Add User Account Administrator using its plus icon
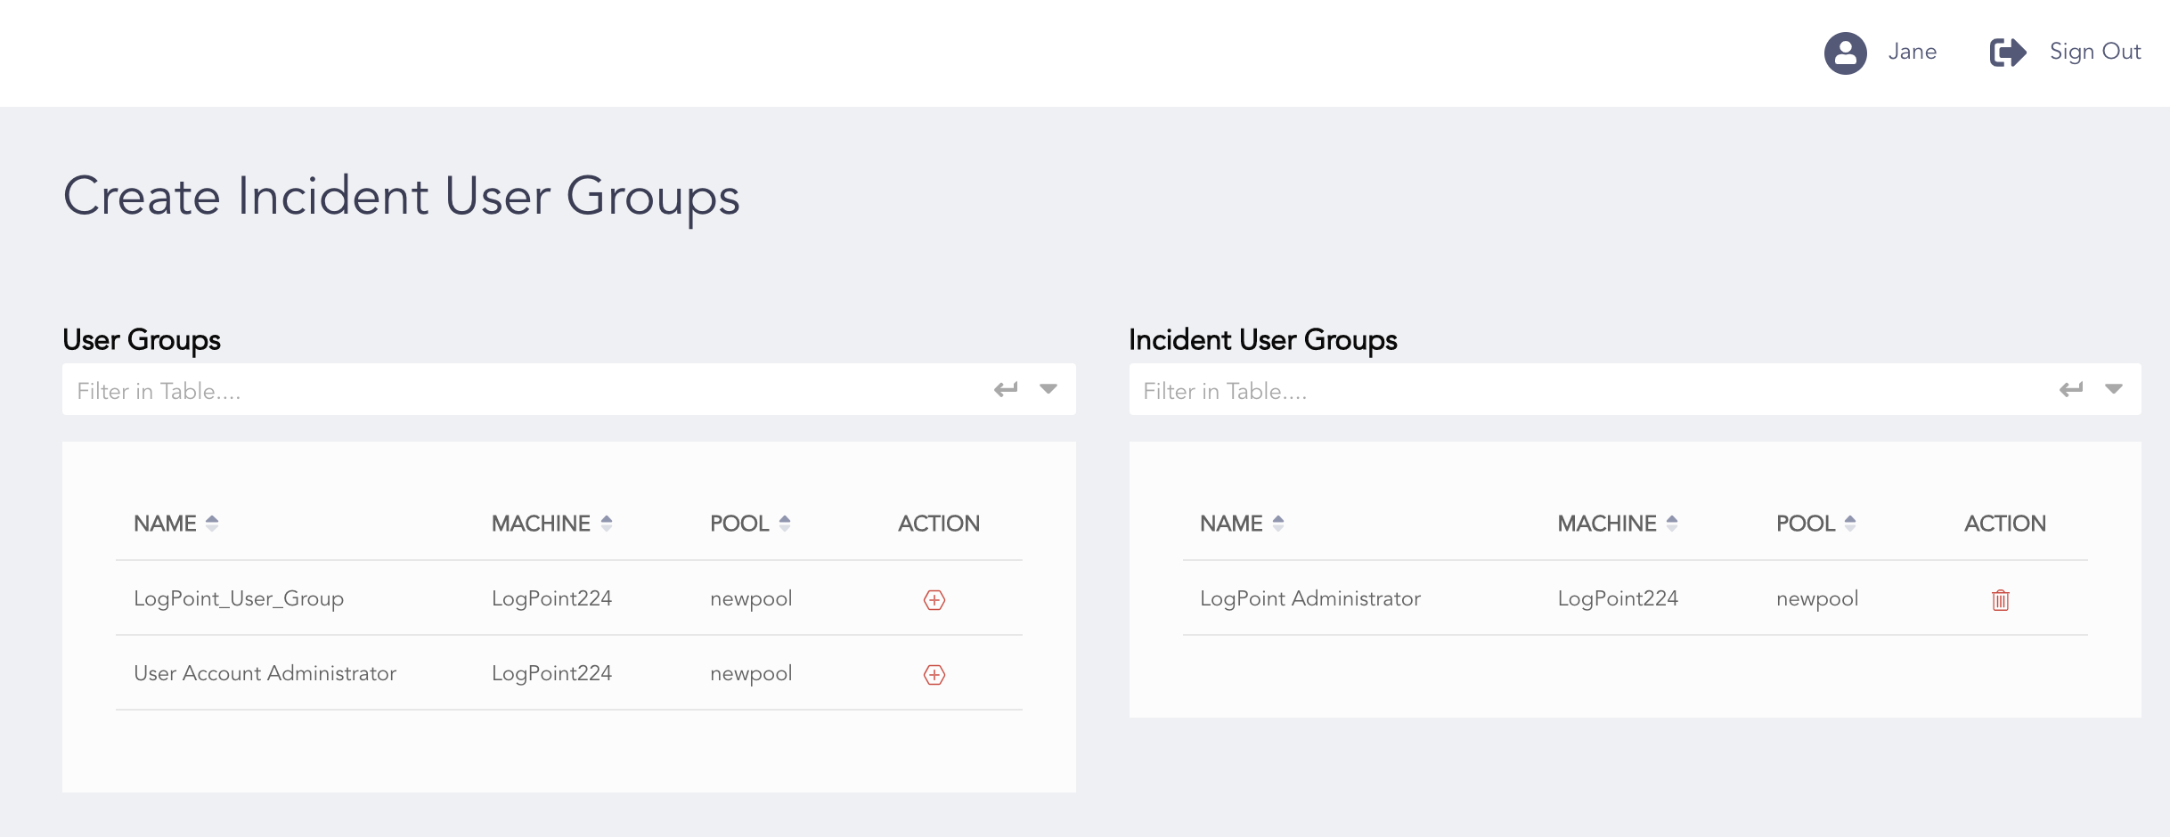 [x=934, y=674]
